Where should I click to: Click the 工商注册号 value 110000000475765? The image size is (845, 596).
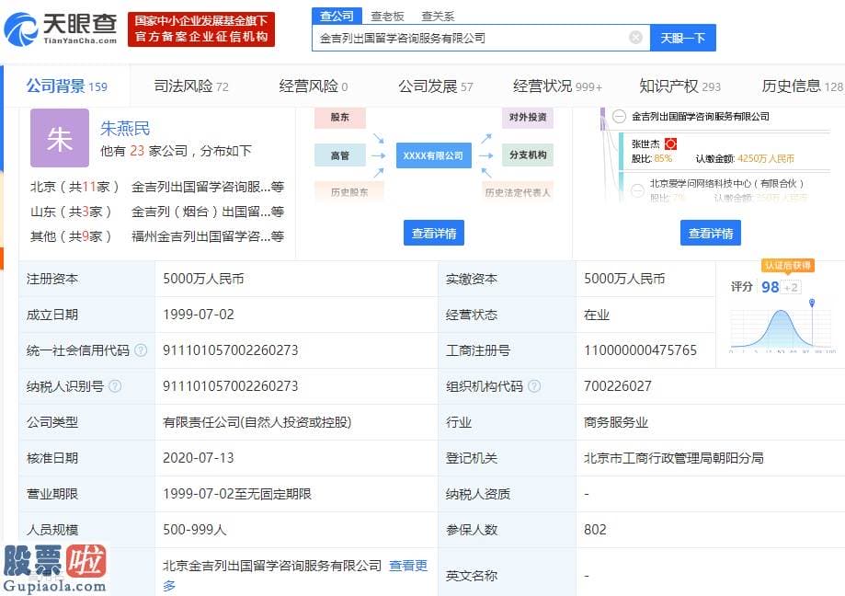click(640, 350)
